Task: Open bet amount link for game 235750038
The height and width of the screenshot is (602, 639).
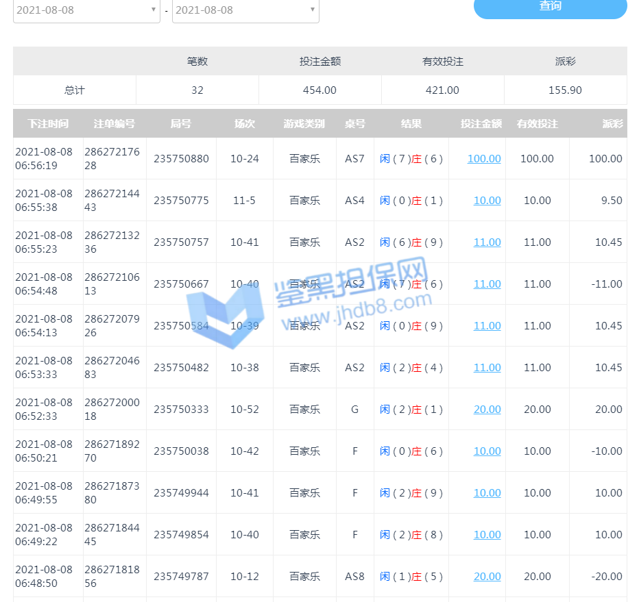Action: [487, 451]
